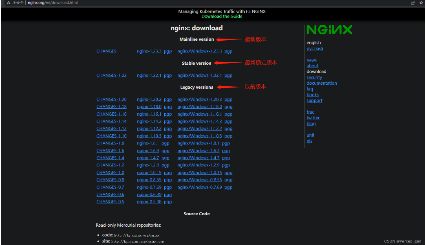Open CHANGES-1.20 link
Viewport: 426px width, 245px height.
pyautogui.click(x=111, y=99)
